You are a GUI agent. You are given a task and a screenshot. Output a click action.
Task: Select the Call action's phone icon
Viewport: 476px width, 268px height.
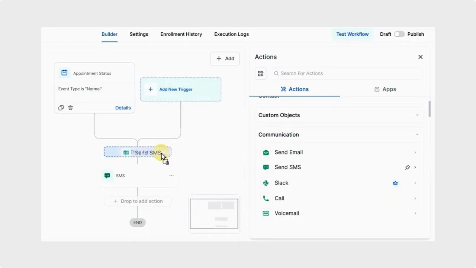(266, 198)
